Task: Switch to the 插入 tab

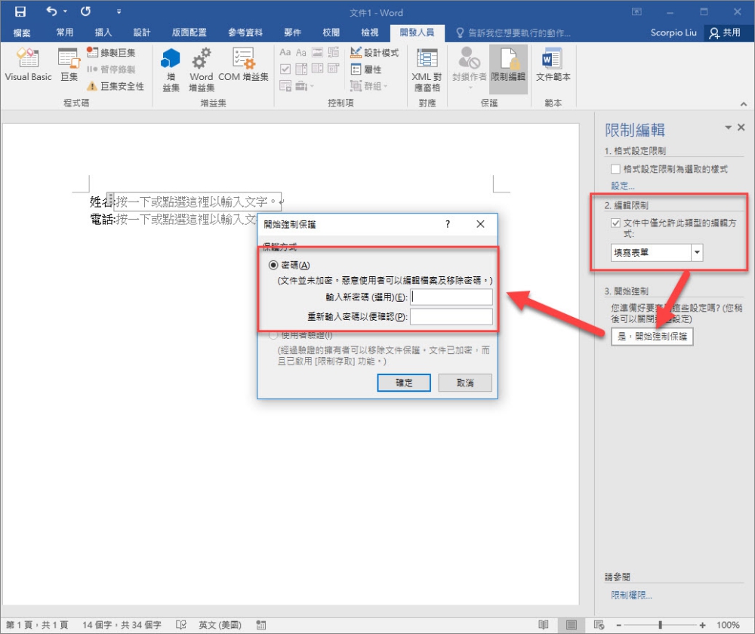Action: tap(103, 32)
